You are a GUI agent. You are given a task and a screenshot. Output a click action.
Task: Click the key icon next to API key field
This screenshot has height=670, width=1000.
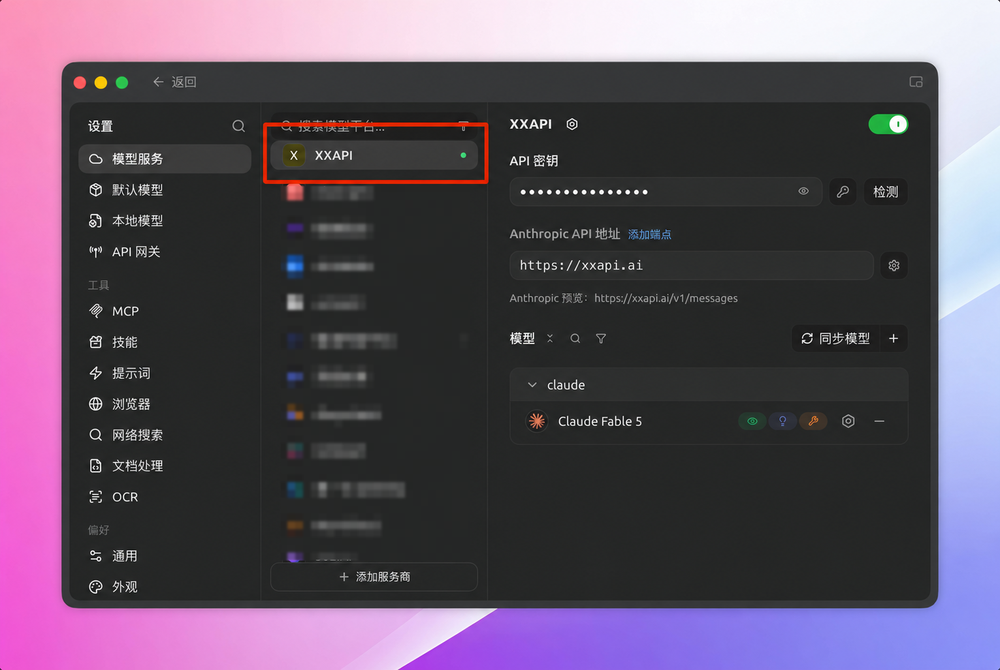[843, 192]
